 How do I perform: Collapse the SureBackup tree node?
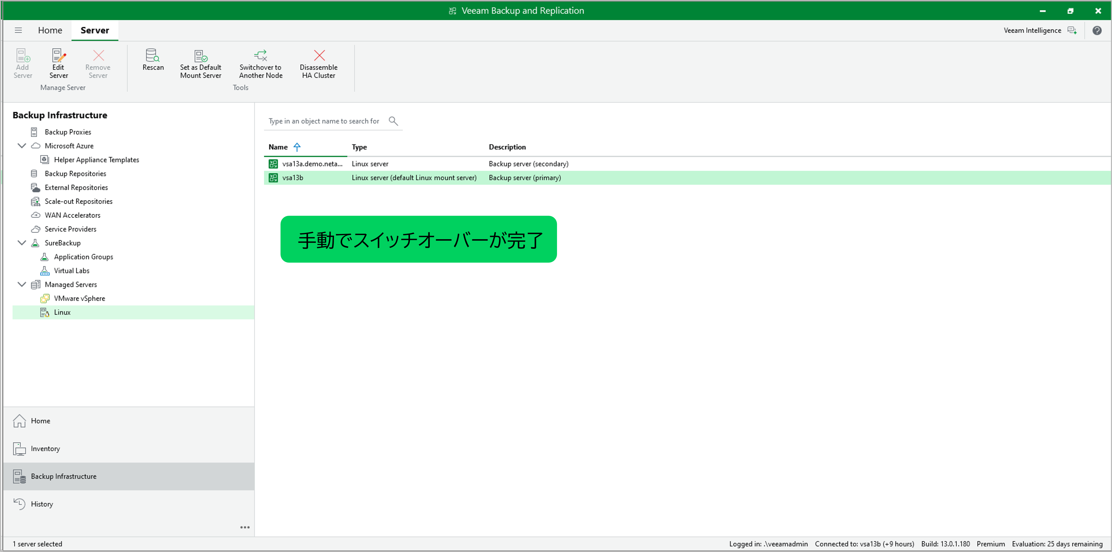click(x=22, y=243)
